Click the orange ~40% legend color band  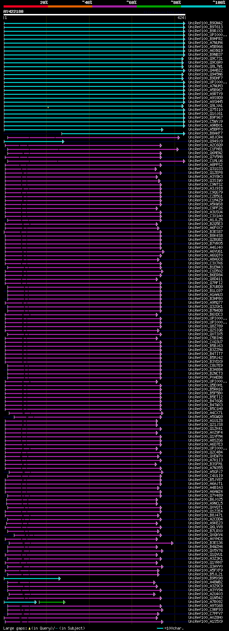(70, 6)
